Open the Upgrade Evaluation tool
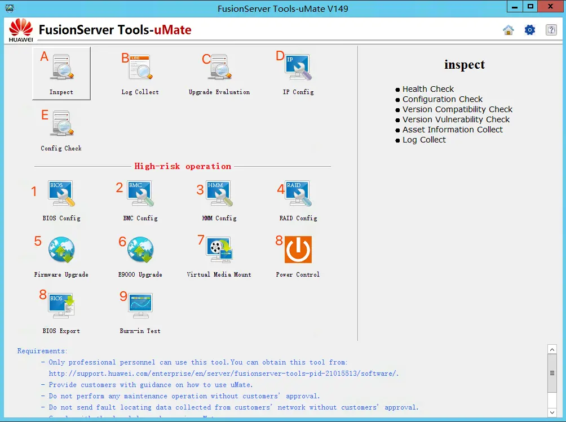 [219, 73]
